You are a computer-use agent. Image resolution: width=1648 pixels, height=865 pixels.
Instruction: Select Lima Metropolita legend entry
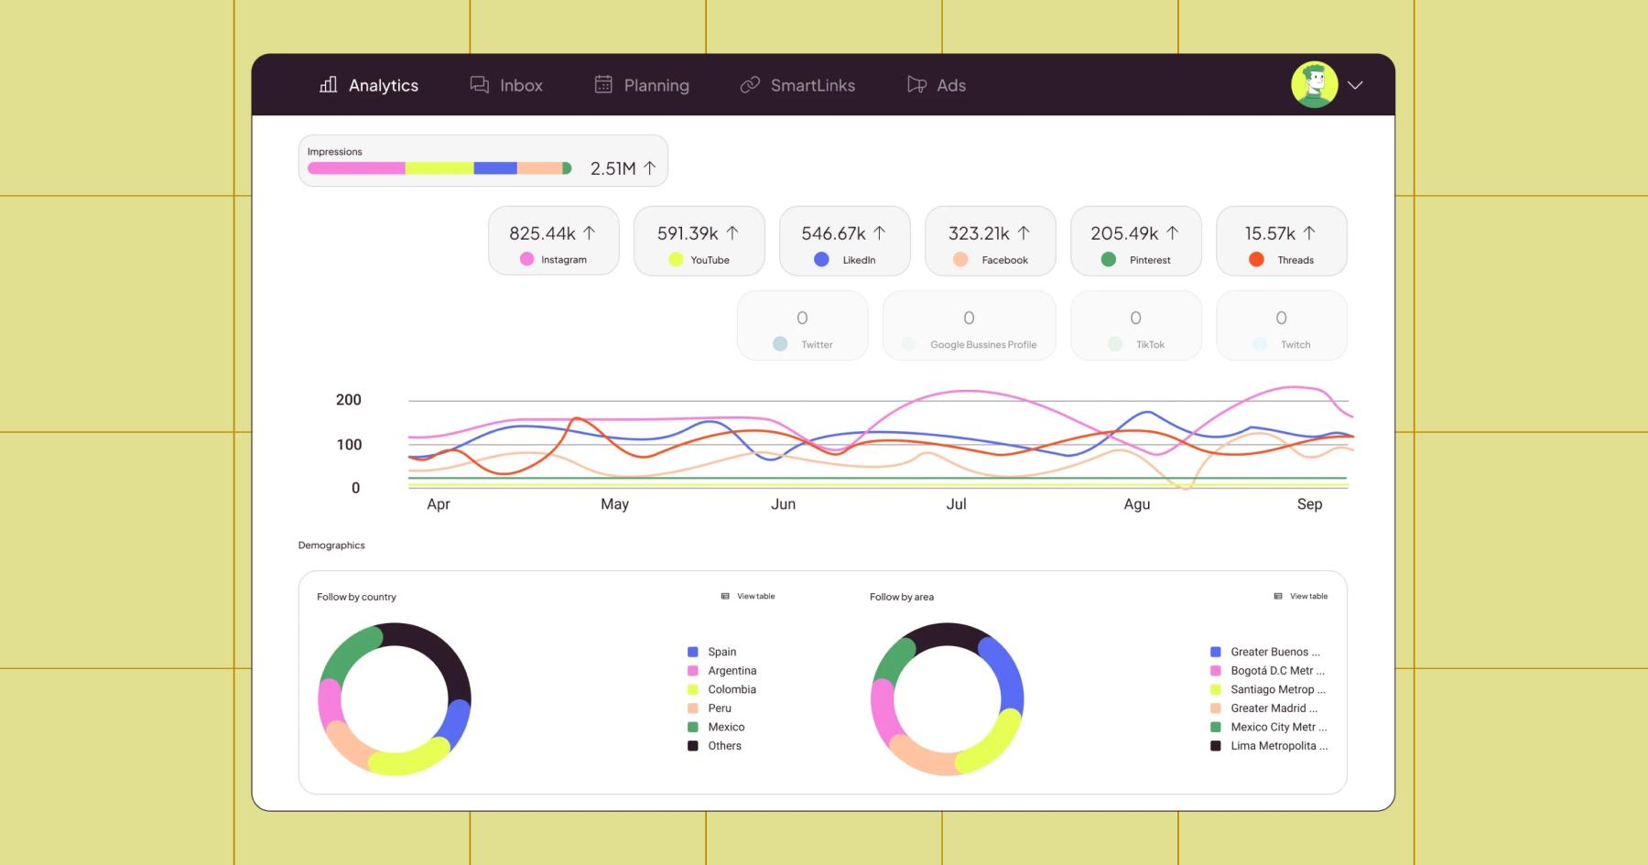pos(1269,746)
